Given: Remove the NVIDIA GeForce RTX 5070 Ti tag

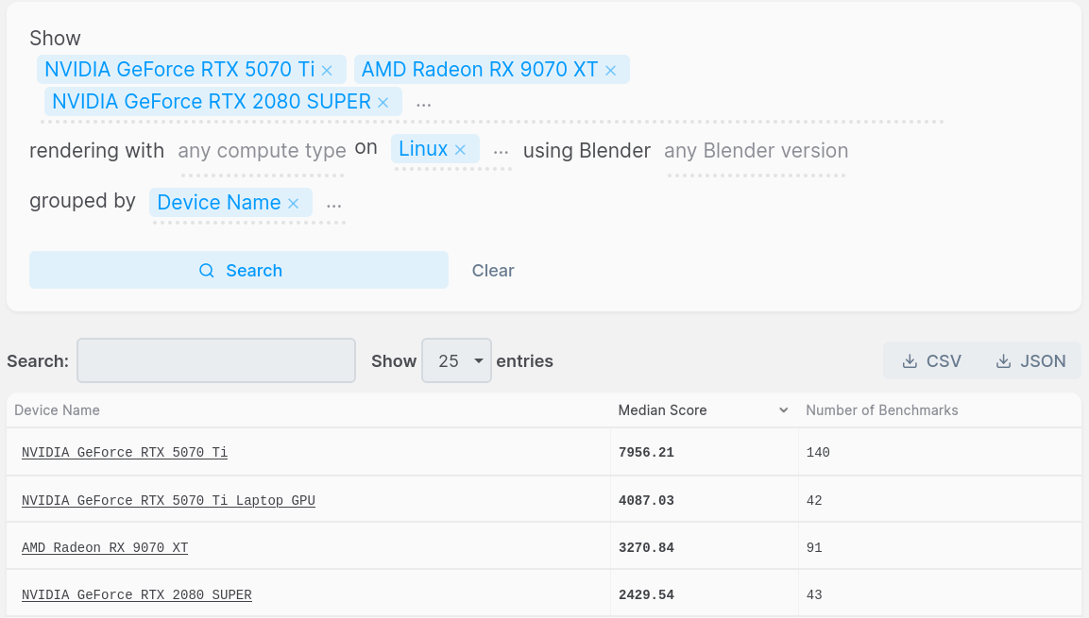Looking at the screenshot, I should pos(327,71).
